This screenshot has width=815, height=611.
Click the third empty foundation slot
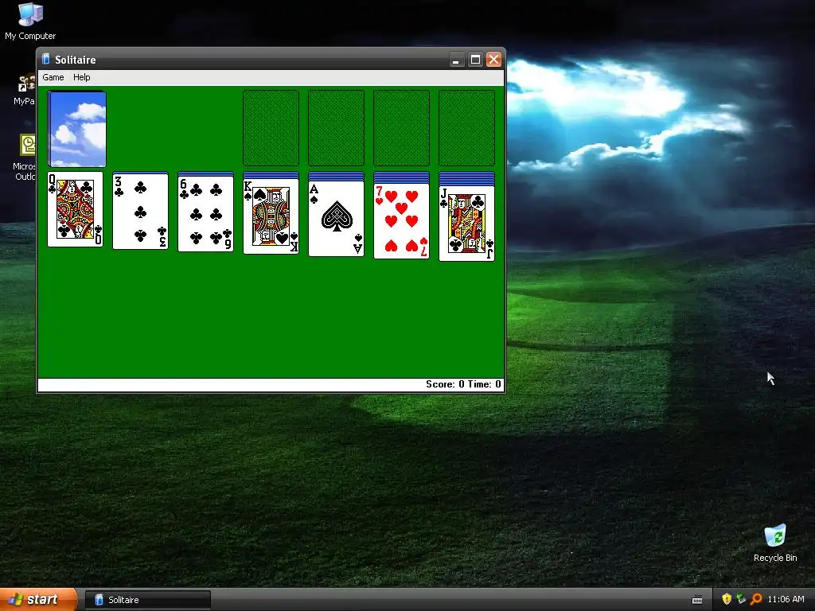click(401, 128)
